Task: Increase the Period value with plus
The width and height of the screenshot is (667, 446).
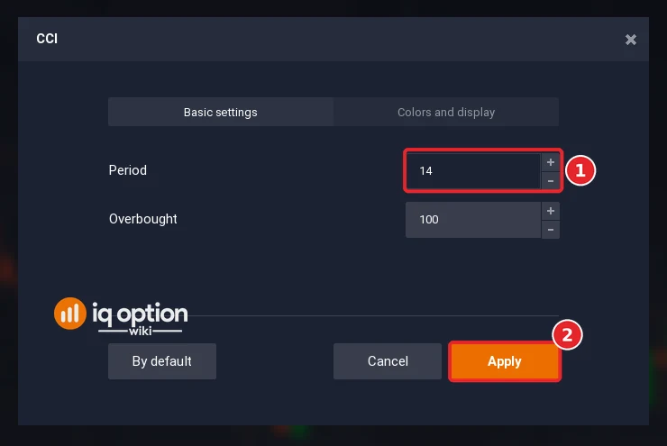Action: click(x=551, y=162)
